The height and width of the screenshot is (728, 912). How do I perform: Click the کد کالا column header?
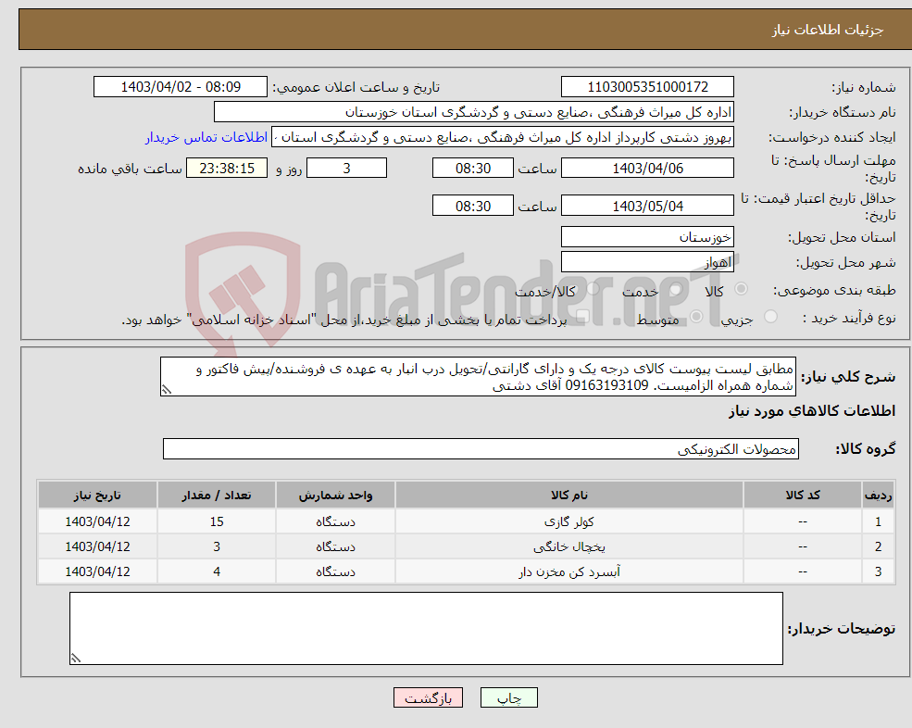pyautogui.click(x=803, y=495)
